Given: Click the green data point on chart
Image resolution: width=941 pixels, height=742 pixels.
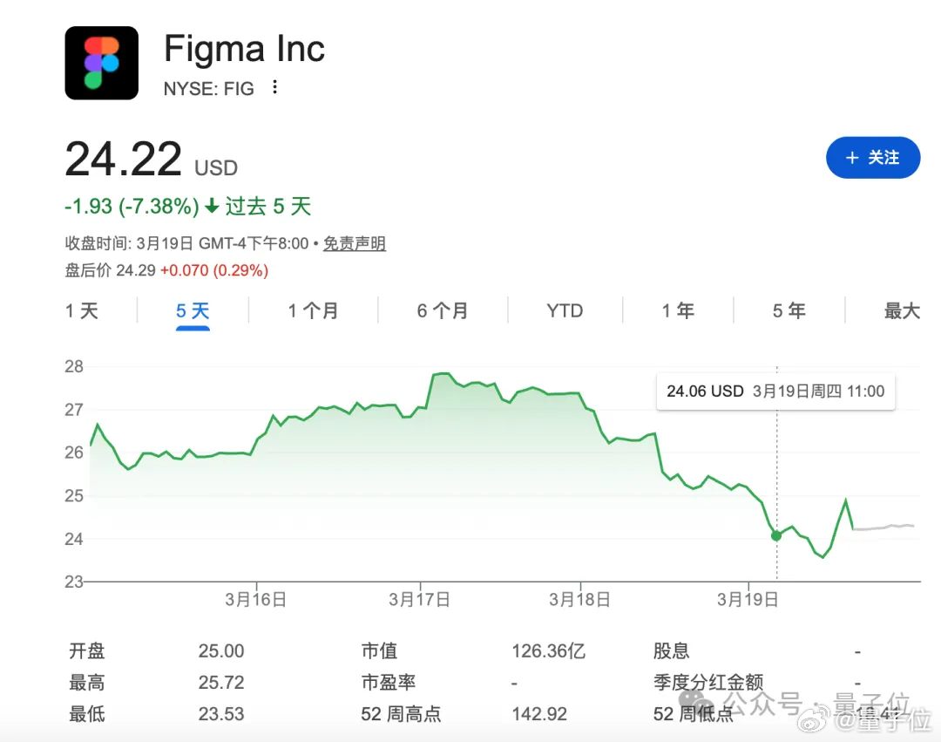Looking at the screenshot, I should [776, 535].
